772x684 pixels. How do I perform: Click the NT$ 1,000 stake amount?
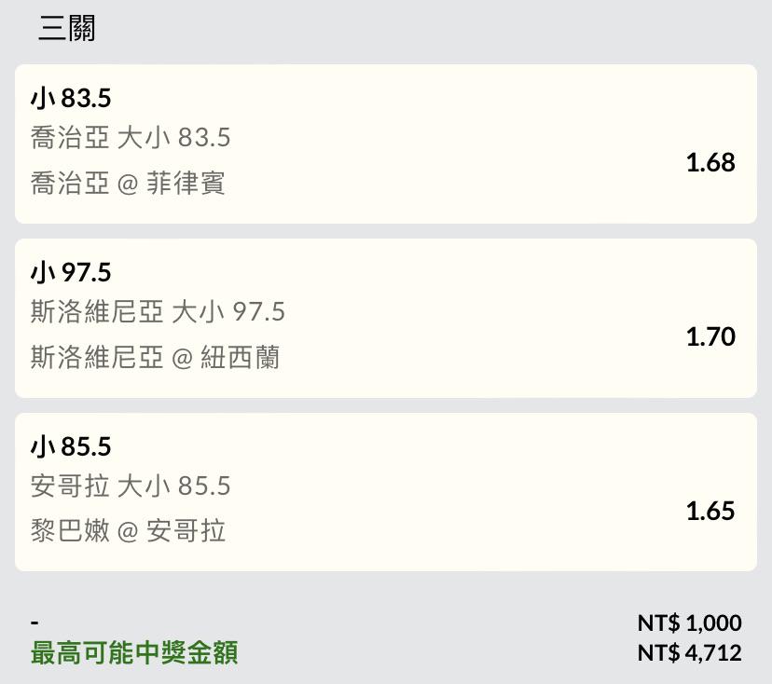pyautogui.click(x=689, y=622)
